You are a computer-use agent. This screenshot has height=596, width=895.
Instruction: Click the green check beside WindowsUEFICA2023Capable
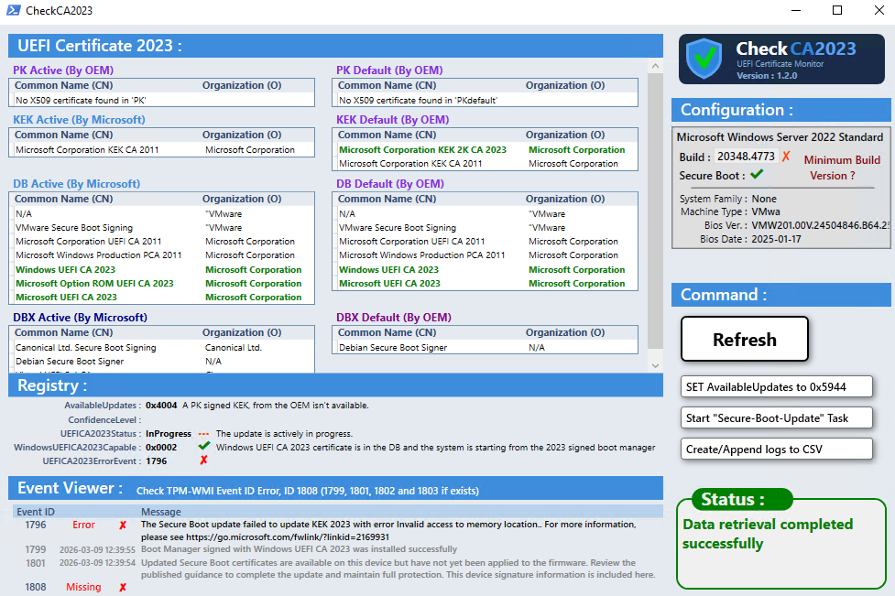tap(203, 446)
